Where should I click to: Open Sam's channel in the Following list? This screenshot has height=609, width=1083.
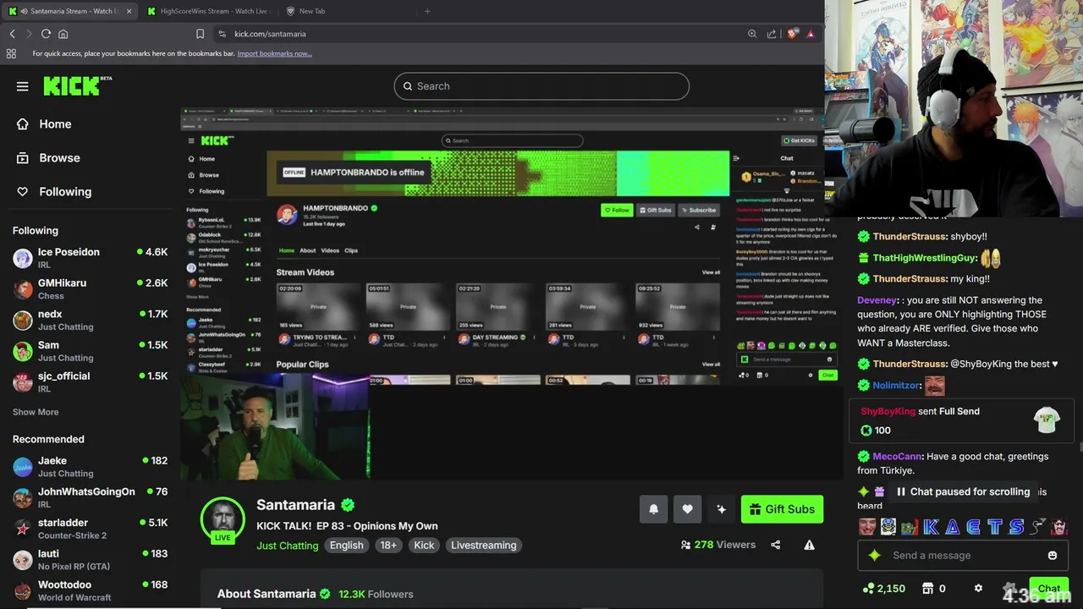pos(90,351)
